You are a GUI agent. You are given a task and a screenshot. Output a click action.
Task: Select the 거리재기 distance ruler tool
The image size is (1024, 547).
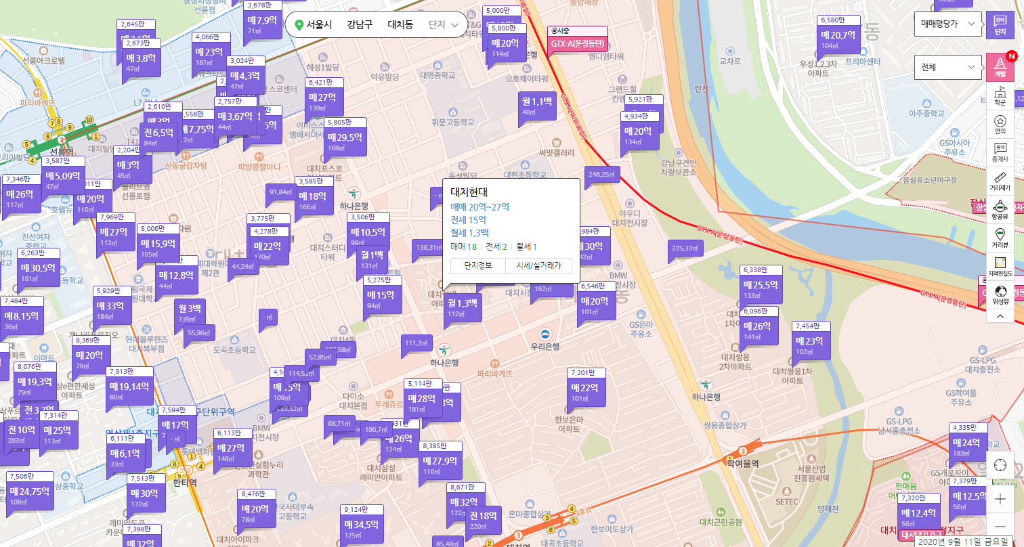pos(1000,181)
